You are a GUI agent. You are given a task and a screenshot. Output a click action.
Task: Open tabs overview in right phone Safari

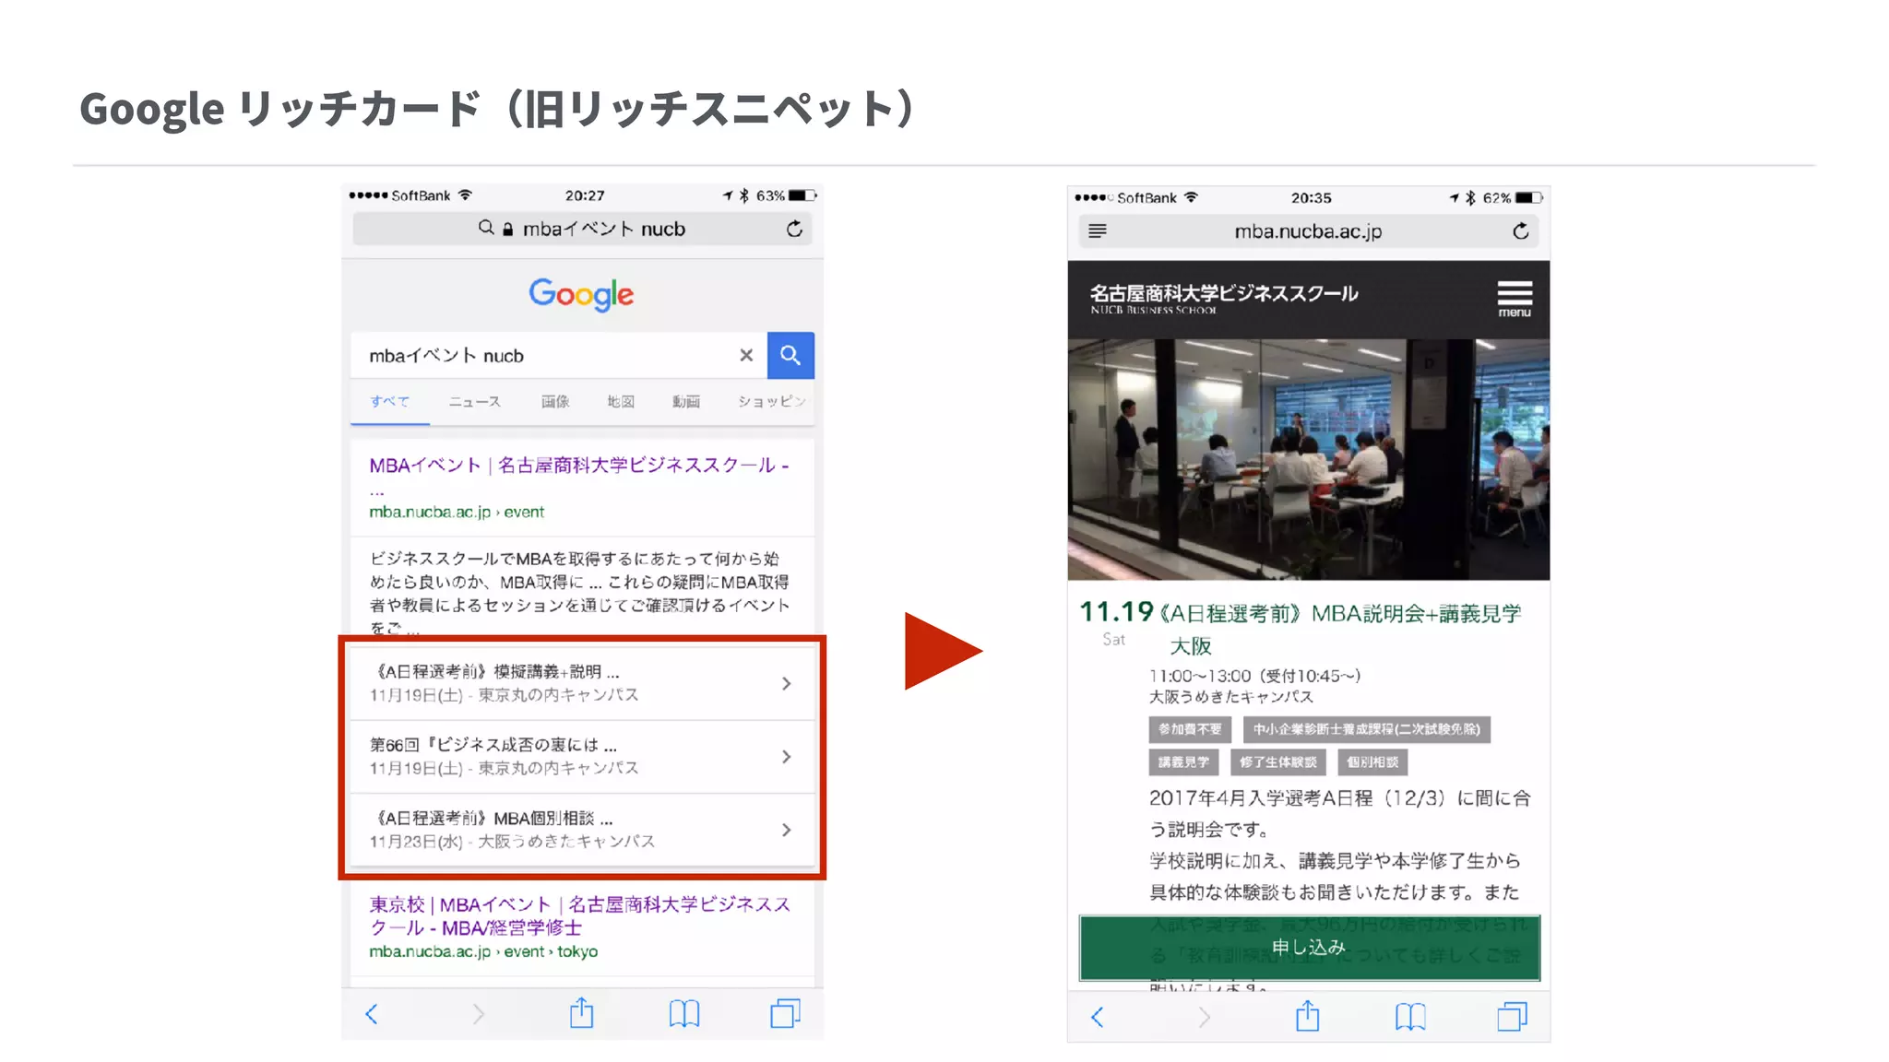coord(1512,1017)
